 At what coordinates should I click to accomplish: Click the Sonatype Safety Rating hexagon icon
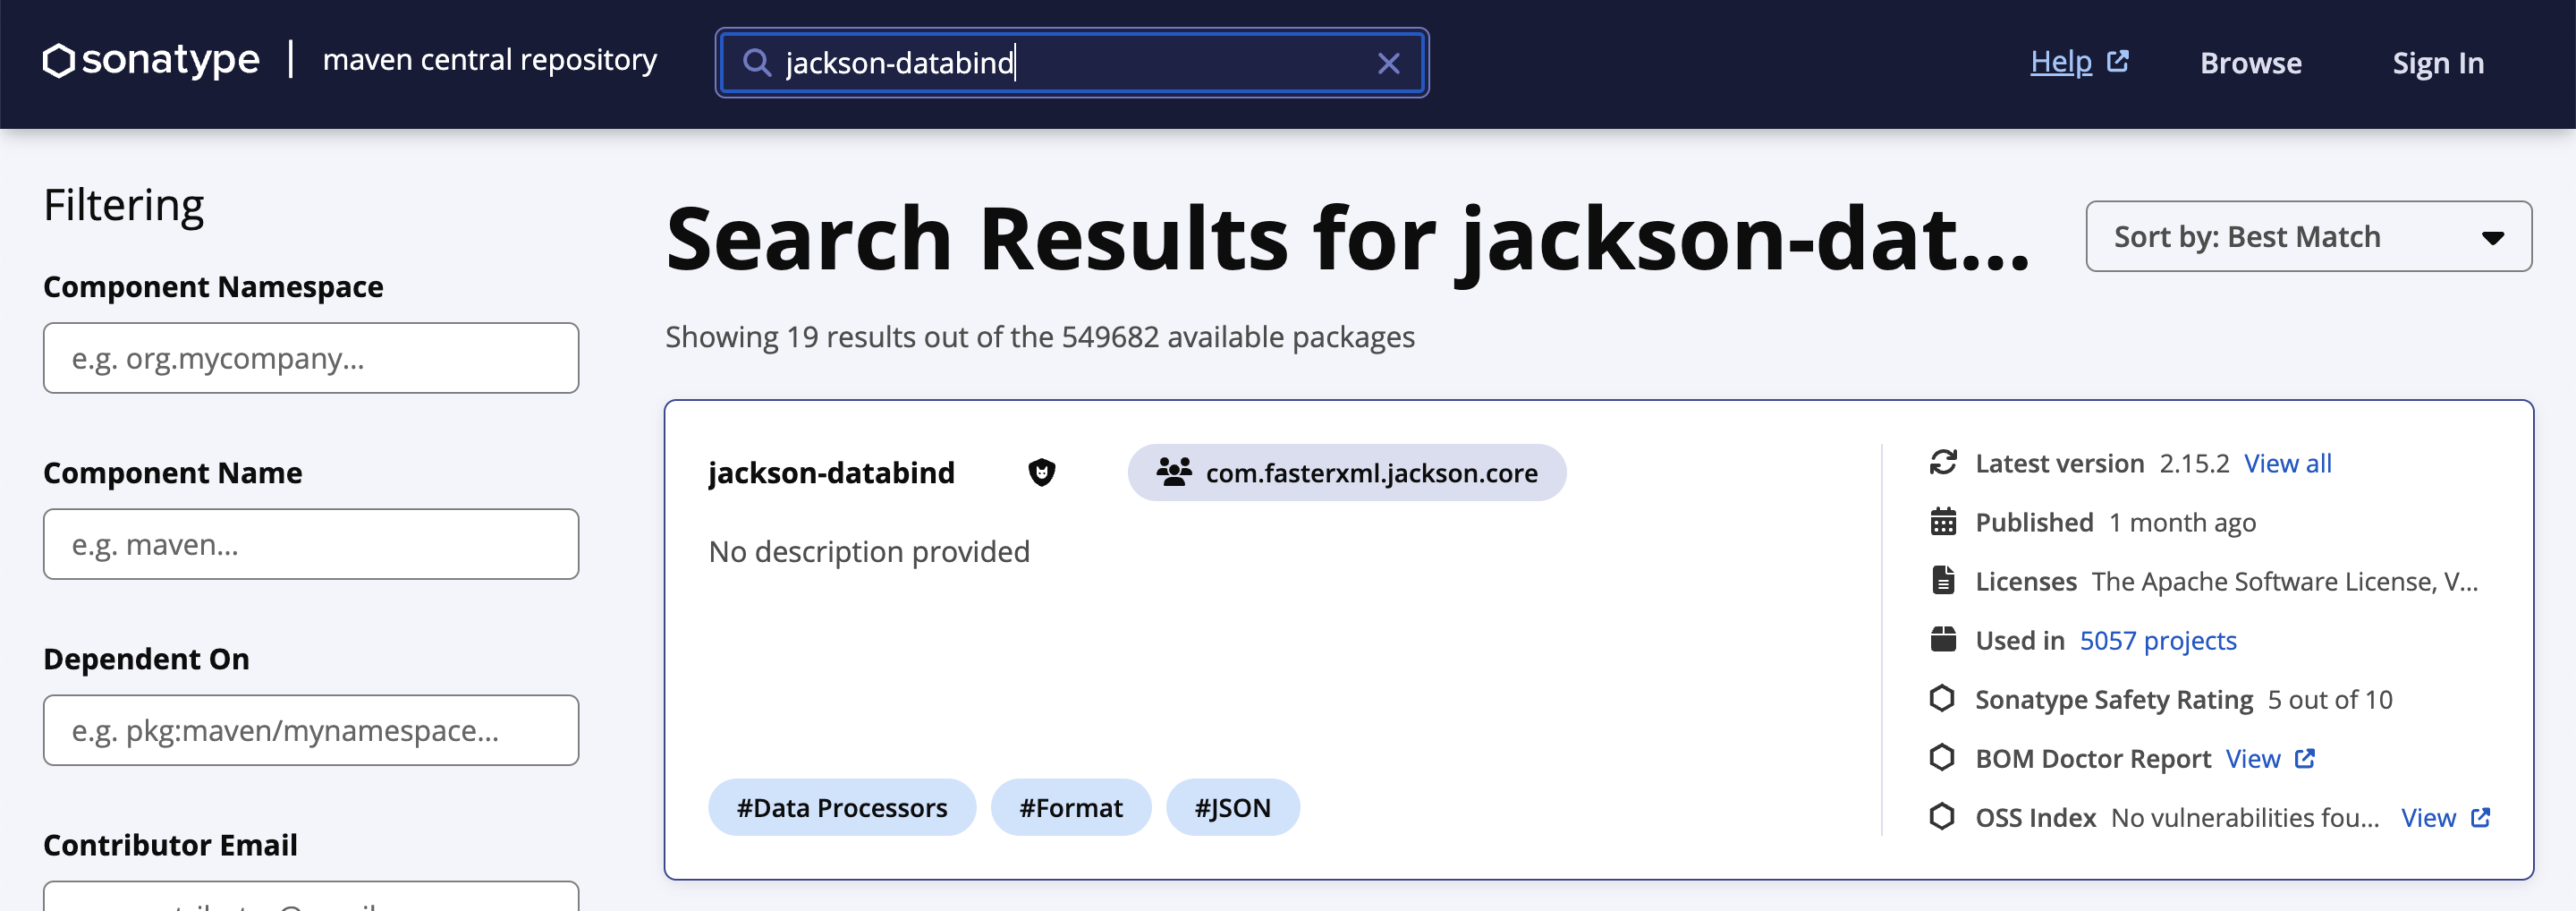pos(1942,698)
